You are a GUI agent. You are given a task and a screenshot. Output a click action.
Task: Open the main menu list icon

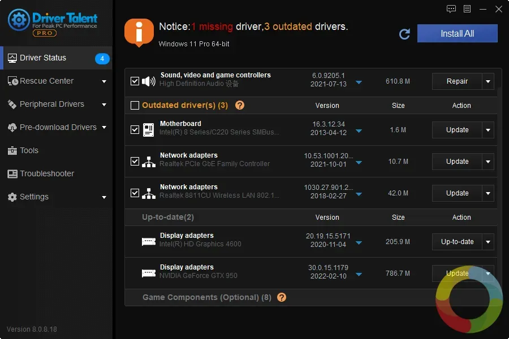(467, 9)
